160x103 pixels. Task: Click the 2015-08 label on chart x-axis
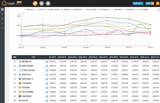point(107,47)
